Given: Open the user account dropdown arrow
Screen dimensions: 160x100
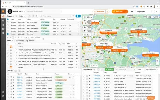Looking at the screenshot, I should pyautogui.click(x=156, y=11).
